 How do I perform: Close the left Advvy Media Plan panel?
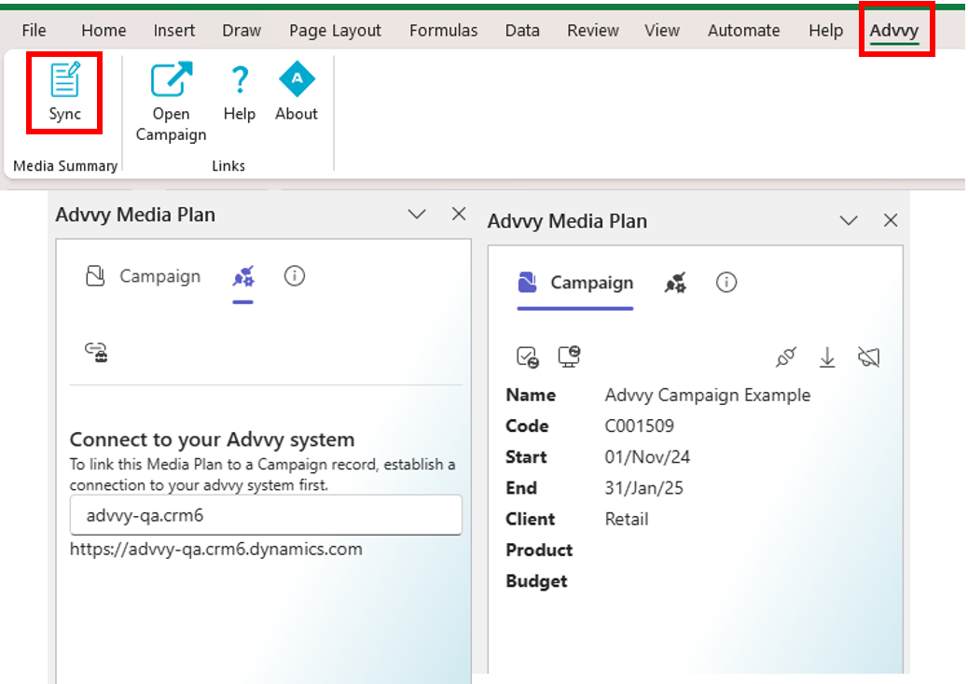[459, 215]
